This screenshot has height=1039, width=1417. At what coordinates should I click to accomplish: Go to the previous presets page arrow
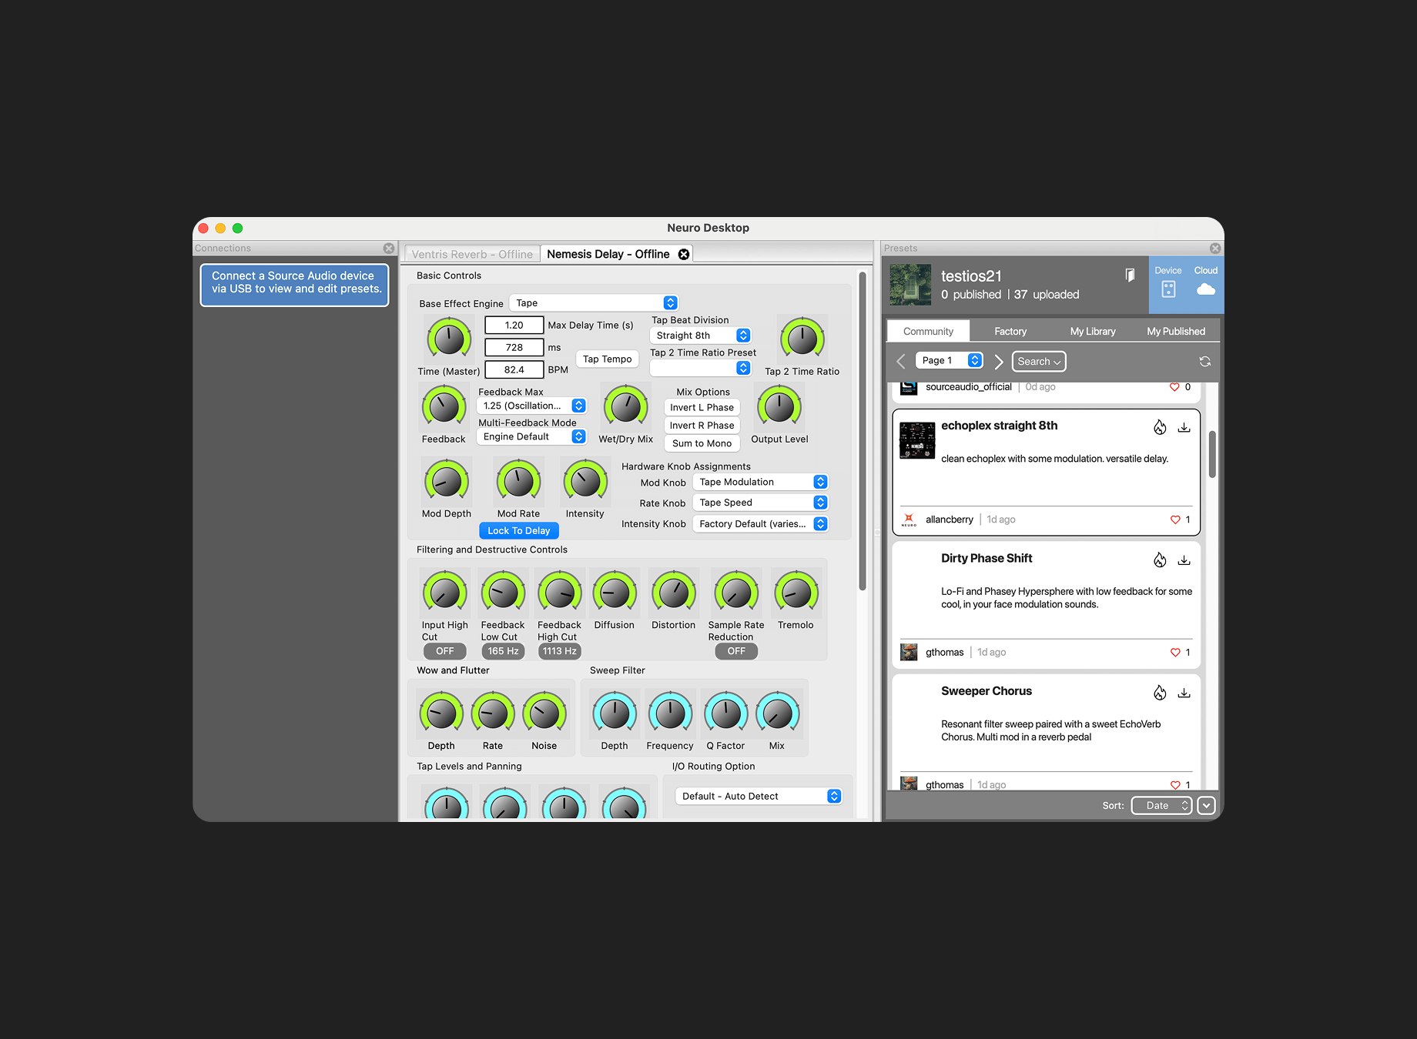click(x=901, y=362)
